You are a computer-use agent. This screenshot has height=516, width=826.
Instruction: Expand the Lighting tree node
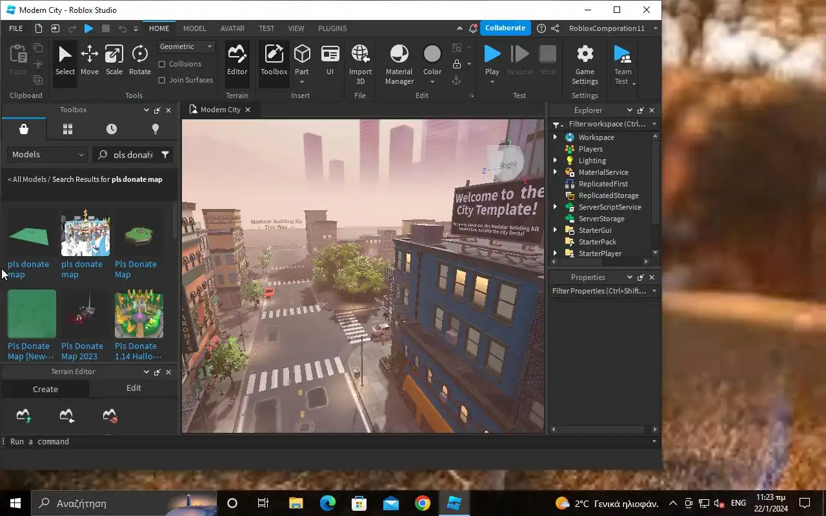[555, 161]
